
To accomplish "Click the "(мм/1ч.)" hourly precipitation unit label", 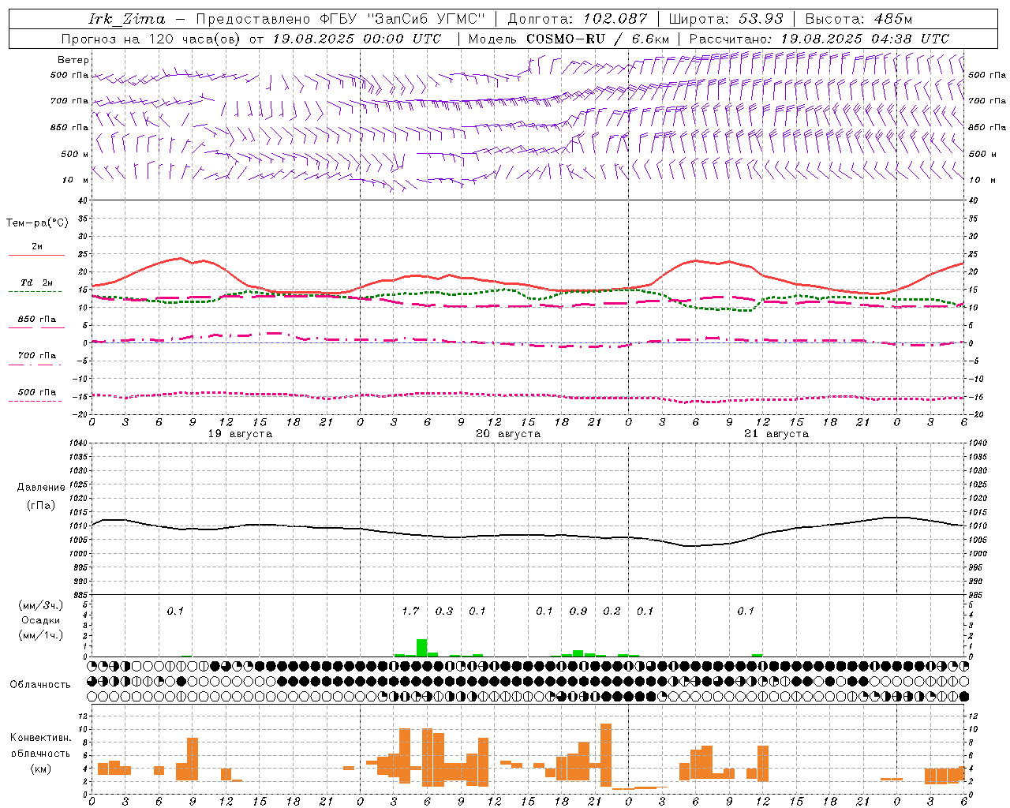I will coord(41,635).
